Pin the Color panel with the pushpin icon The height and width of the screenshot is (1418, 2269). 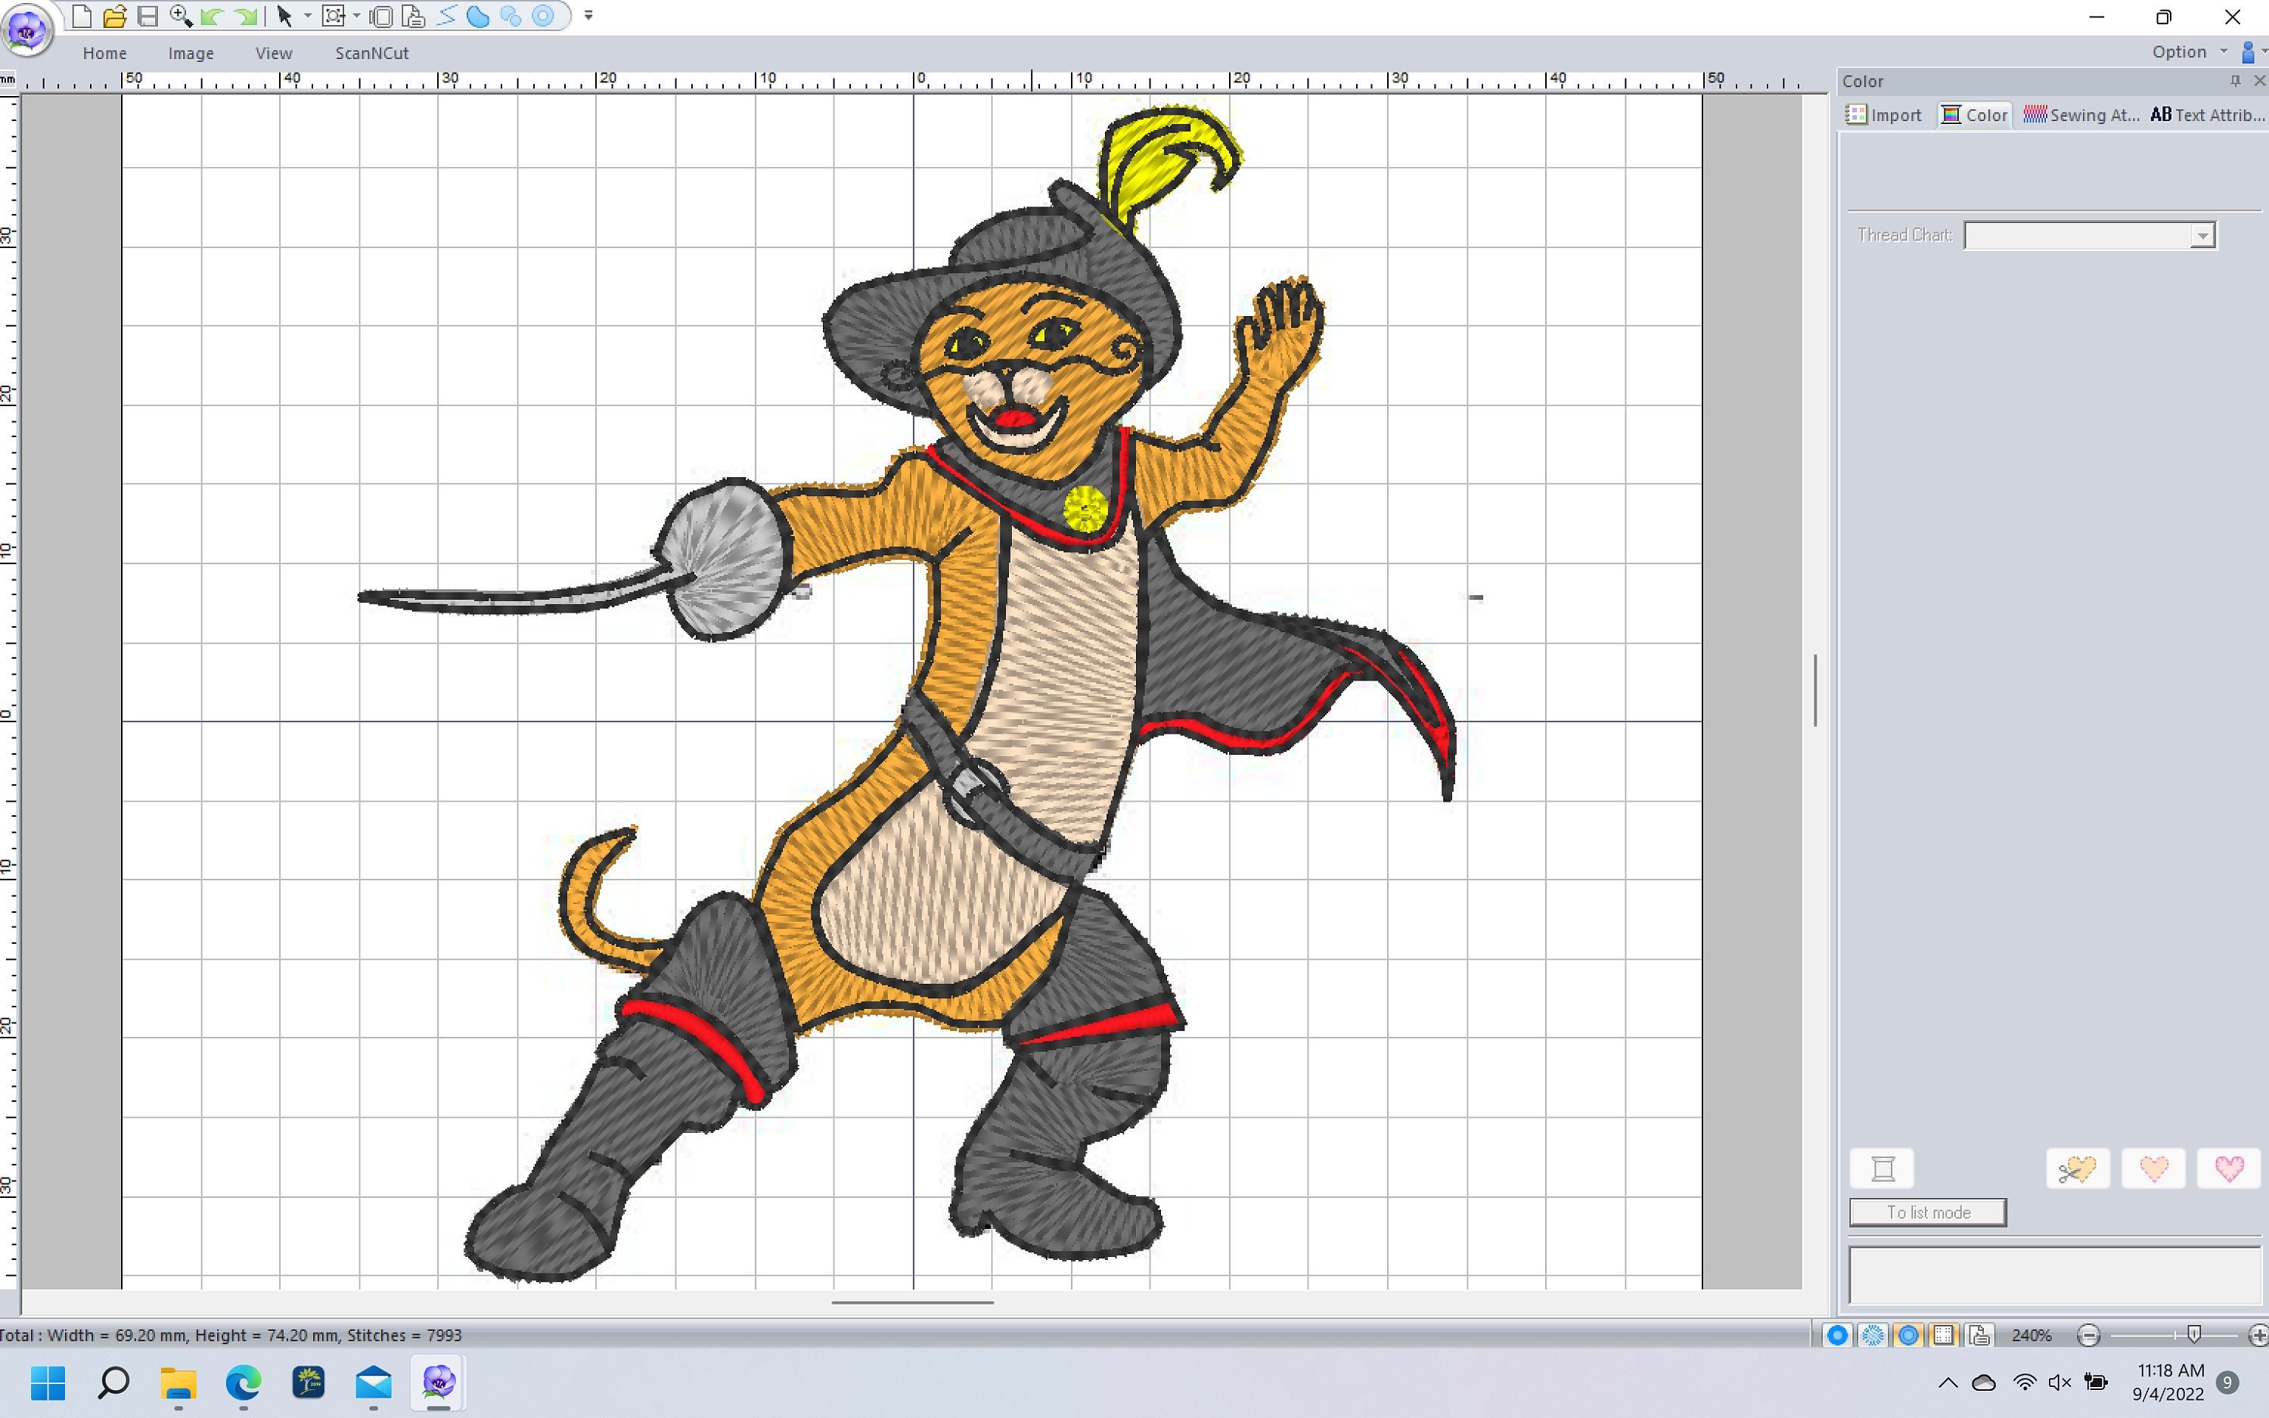point(2235,82)
